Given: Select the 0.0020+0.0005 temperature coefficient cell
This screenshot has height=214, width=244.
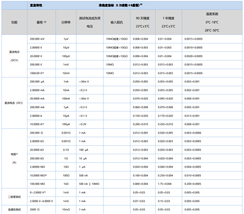Looking at the screenshot, I should point(193,56).
